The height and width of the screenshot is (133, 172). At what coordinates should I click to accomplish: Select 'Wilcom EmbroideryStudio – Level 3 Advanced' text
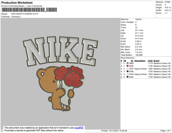pyautogui.click(x=22, y=6)
